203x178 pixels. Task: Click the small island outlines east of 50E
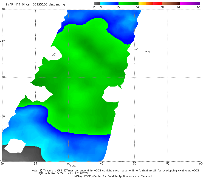143,51
